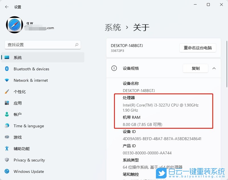The width and height of the screenshot is (228, 180).
Task: Open Windows Update settings
Action: (x=28, y=171)
